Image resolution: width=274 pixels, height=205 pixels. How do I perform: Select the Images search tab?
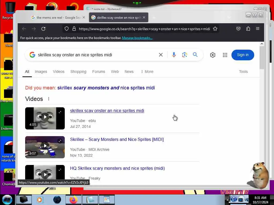41,72
